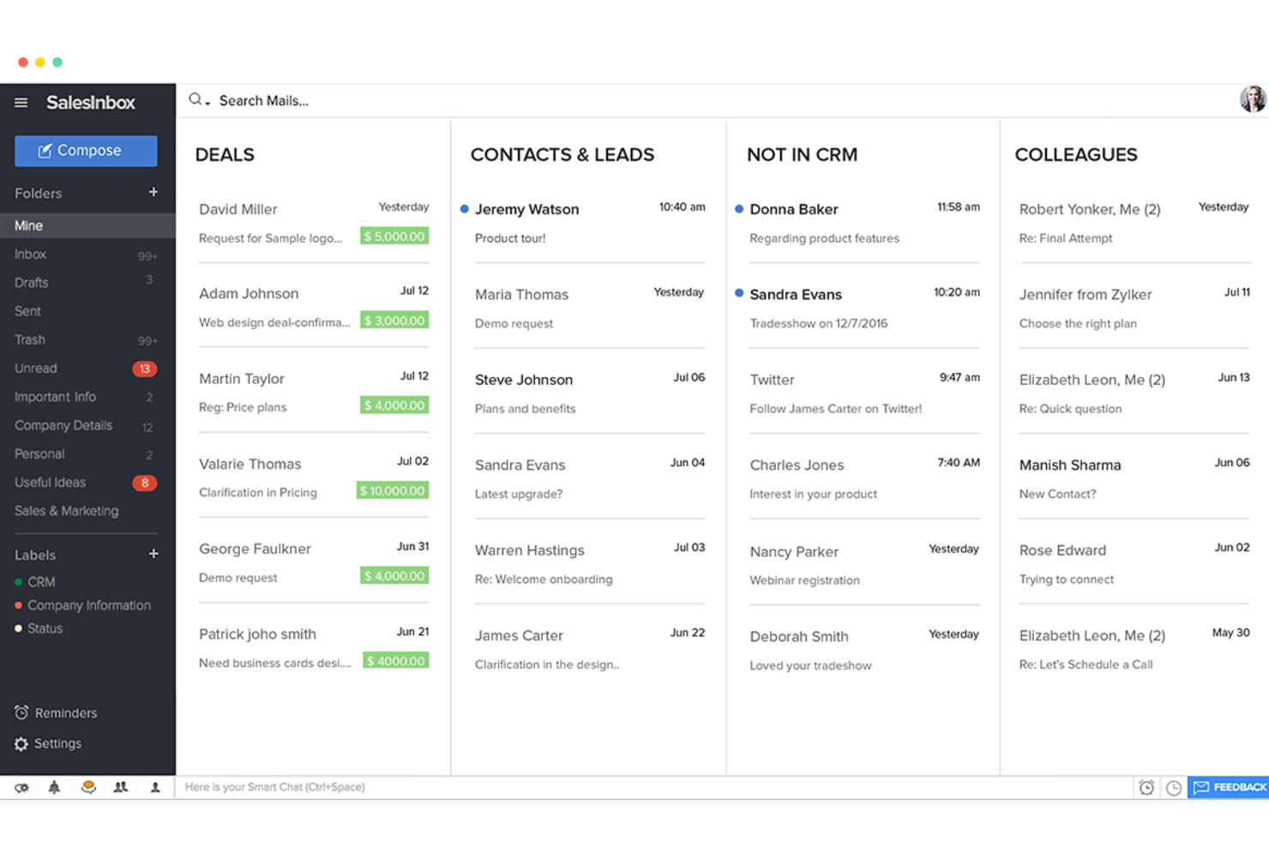Screen dimensions: 1269x846
Task: Click the $5,000.00 deal amount tag
Action: coord(394,237)
